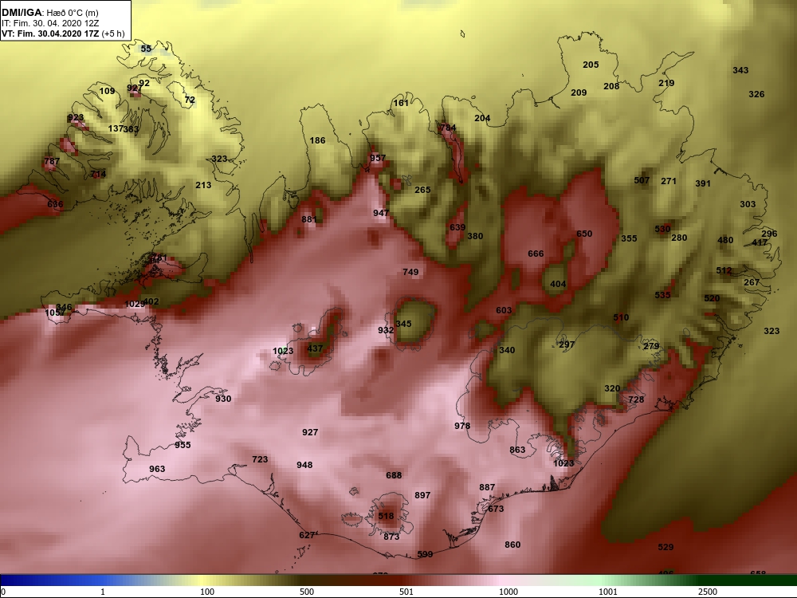Click the map value '1057'
Screen dimensions: 797x598
(56, 313)
